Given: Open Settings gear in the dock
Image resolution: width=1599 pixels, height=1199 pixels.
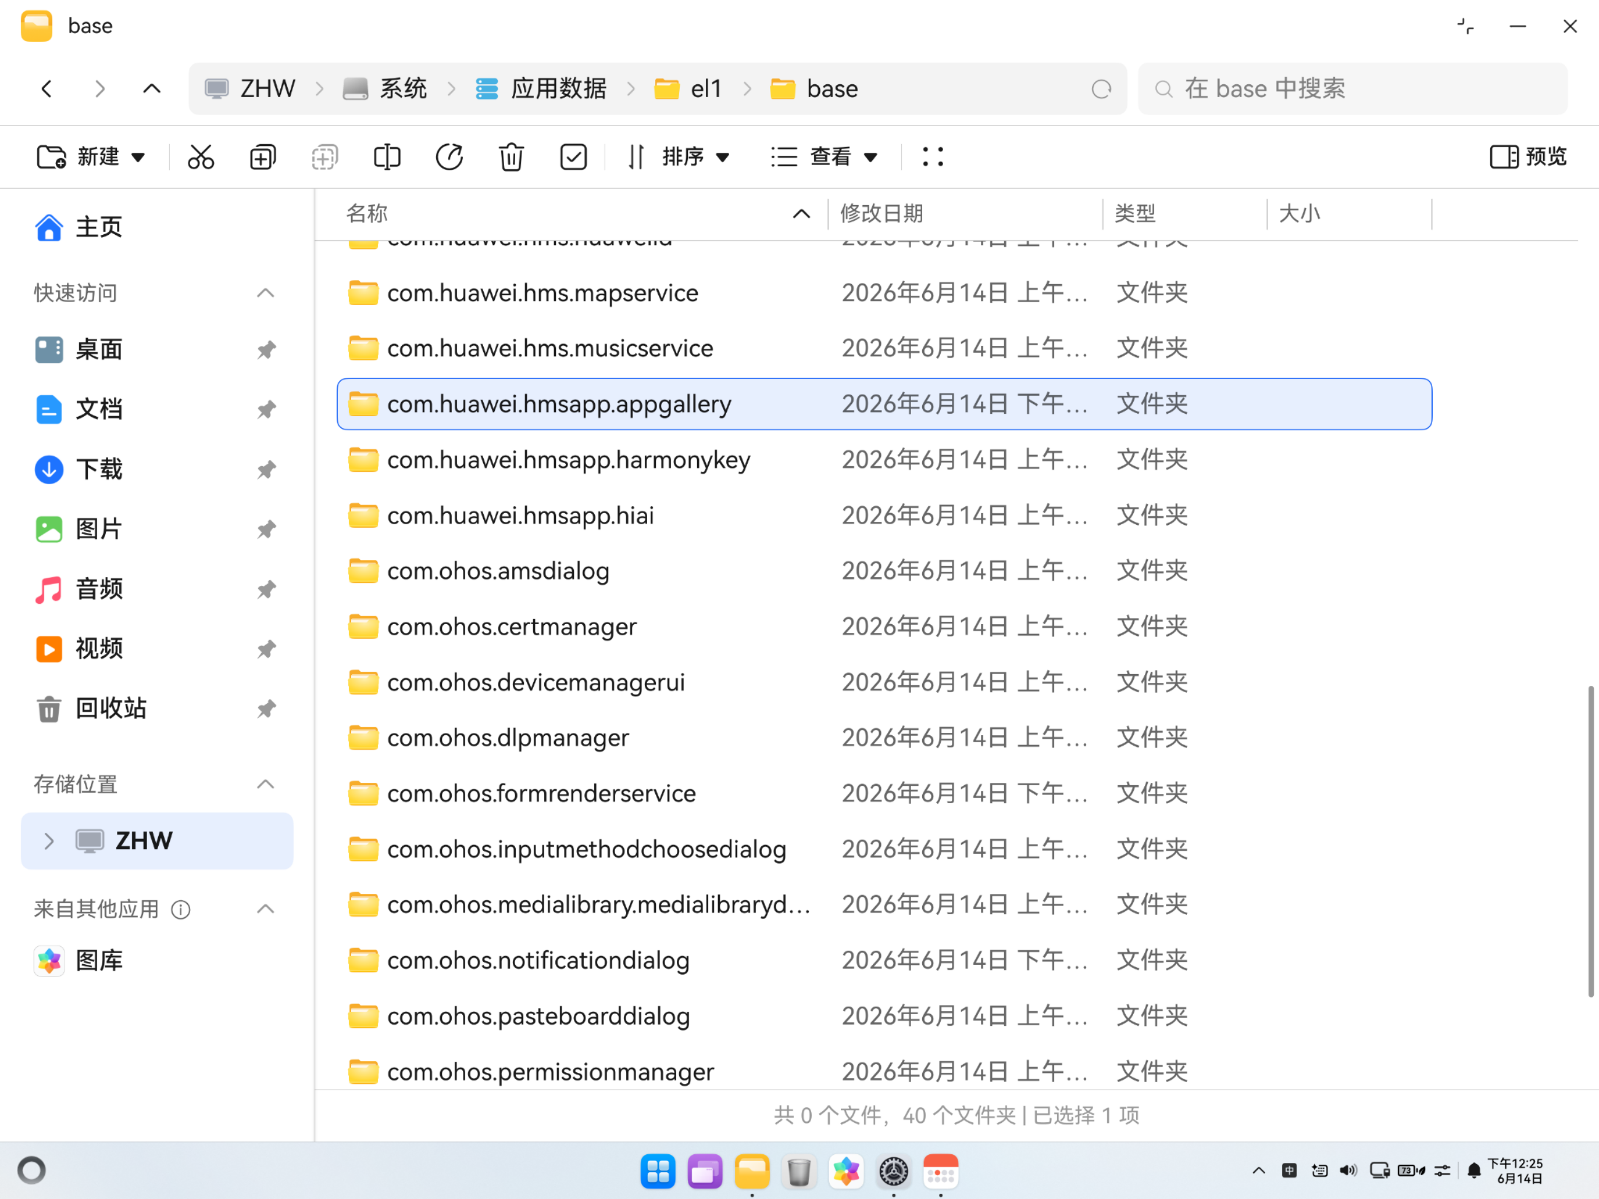Looking at the screenshot, I should tap(894, 1171).
